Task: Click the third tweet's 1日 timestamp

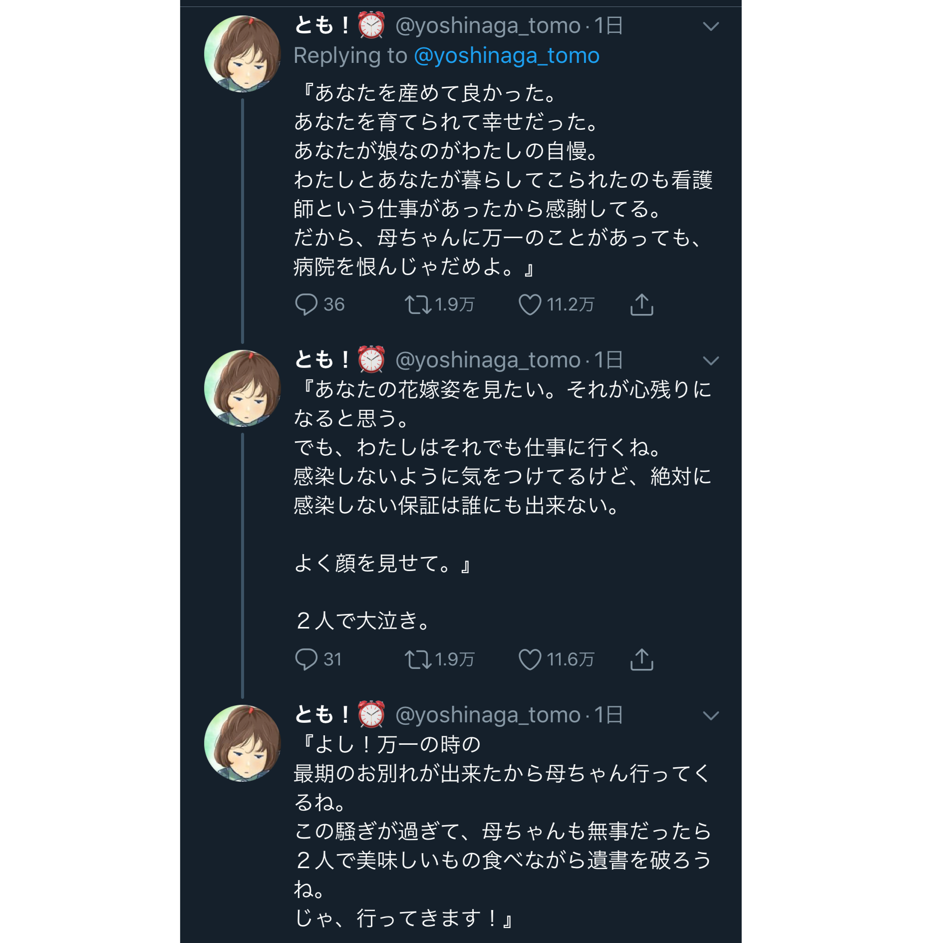Action: tap(608, 715)
